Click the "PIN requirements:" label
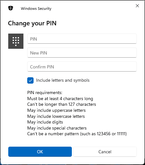The height and width of the screenshot is (165, 145). tap(45, 92)
